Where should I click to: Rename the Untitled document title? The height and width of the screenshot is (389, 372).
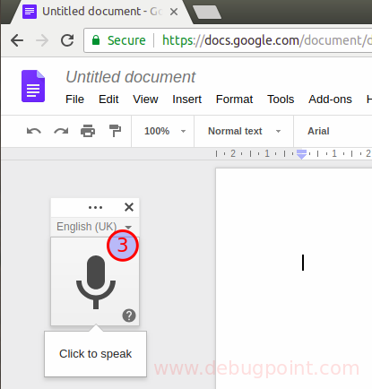point(131,77)
